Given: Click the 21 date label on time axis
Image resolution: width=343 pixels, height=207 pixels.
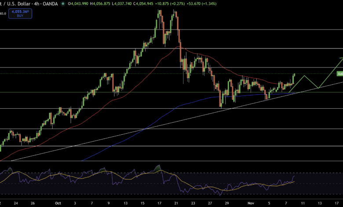Looking at the screenshot, I should click(x=176, y=203).
